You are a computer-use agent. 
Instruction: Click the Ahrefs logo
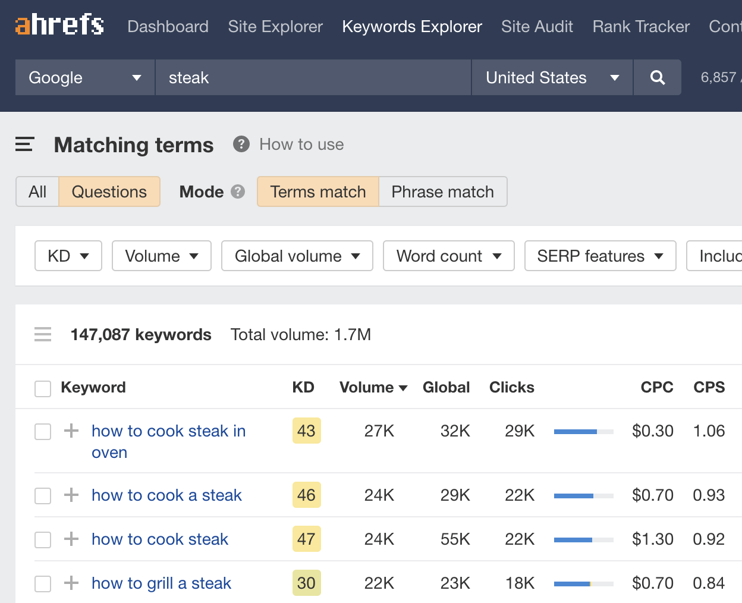click(x=59, y=25)
